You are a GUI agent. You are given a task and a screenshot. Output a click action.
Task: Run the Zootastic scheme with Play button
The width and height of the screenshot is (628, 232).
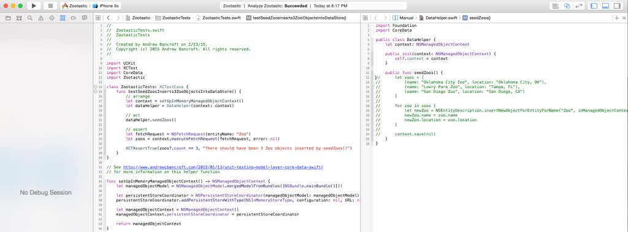(x=34, y=6)
